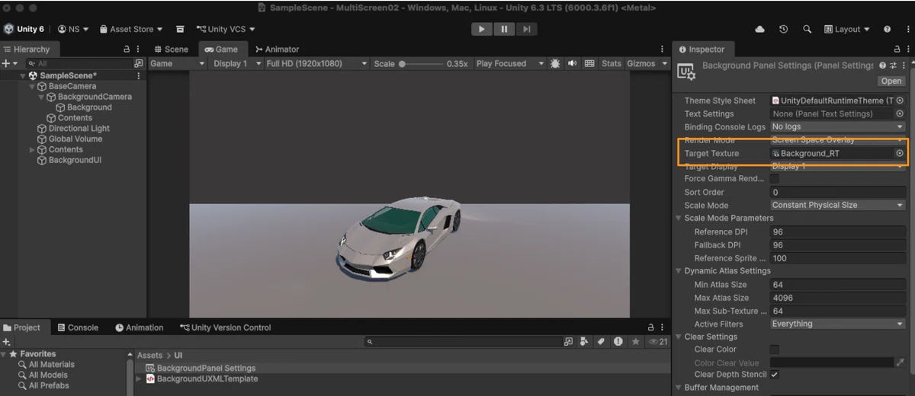915x396 pixels.
Task: Switch to the Animator tab
Action: pos(278,49)
